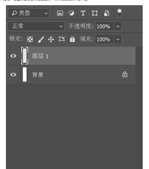Hide the 背景 layer eye icon

tap(13, 75)
